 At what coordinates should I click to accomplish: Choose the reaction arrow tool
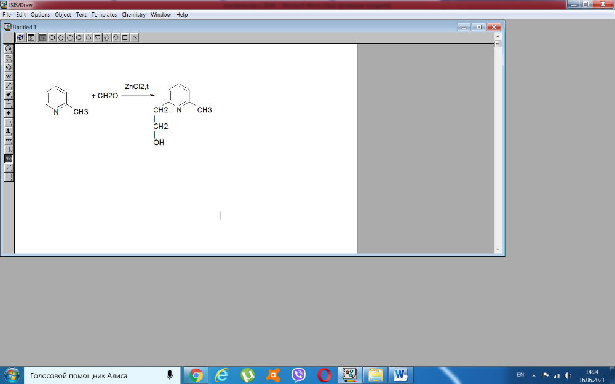[9, 122]
